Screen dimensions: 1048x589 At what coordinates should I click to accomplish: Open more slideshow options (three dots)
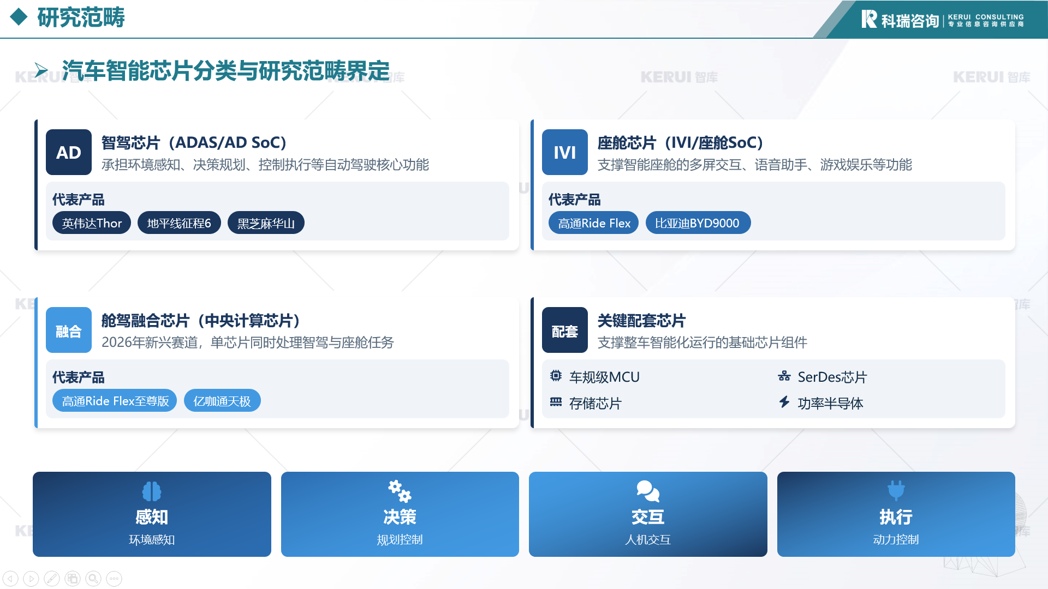(114, 579)
